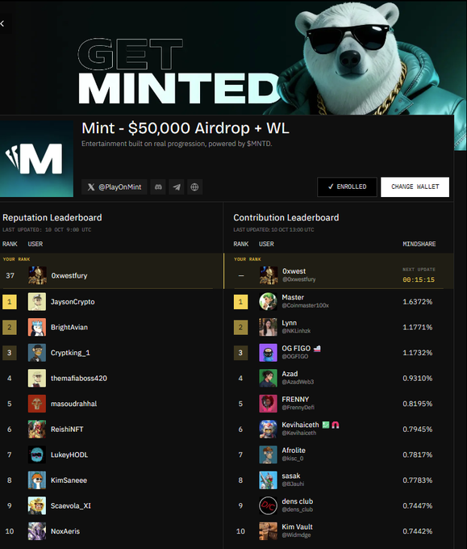Screen dimensions: 467x549
Task: Open the Discord icon link
Action: click(158, 187)
